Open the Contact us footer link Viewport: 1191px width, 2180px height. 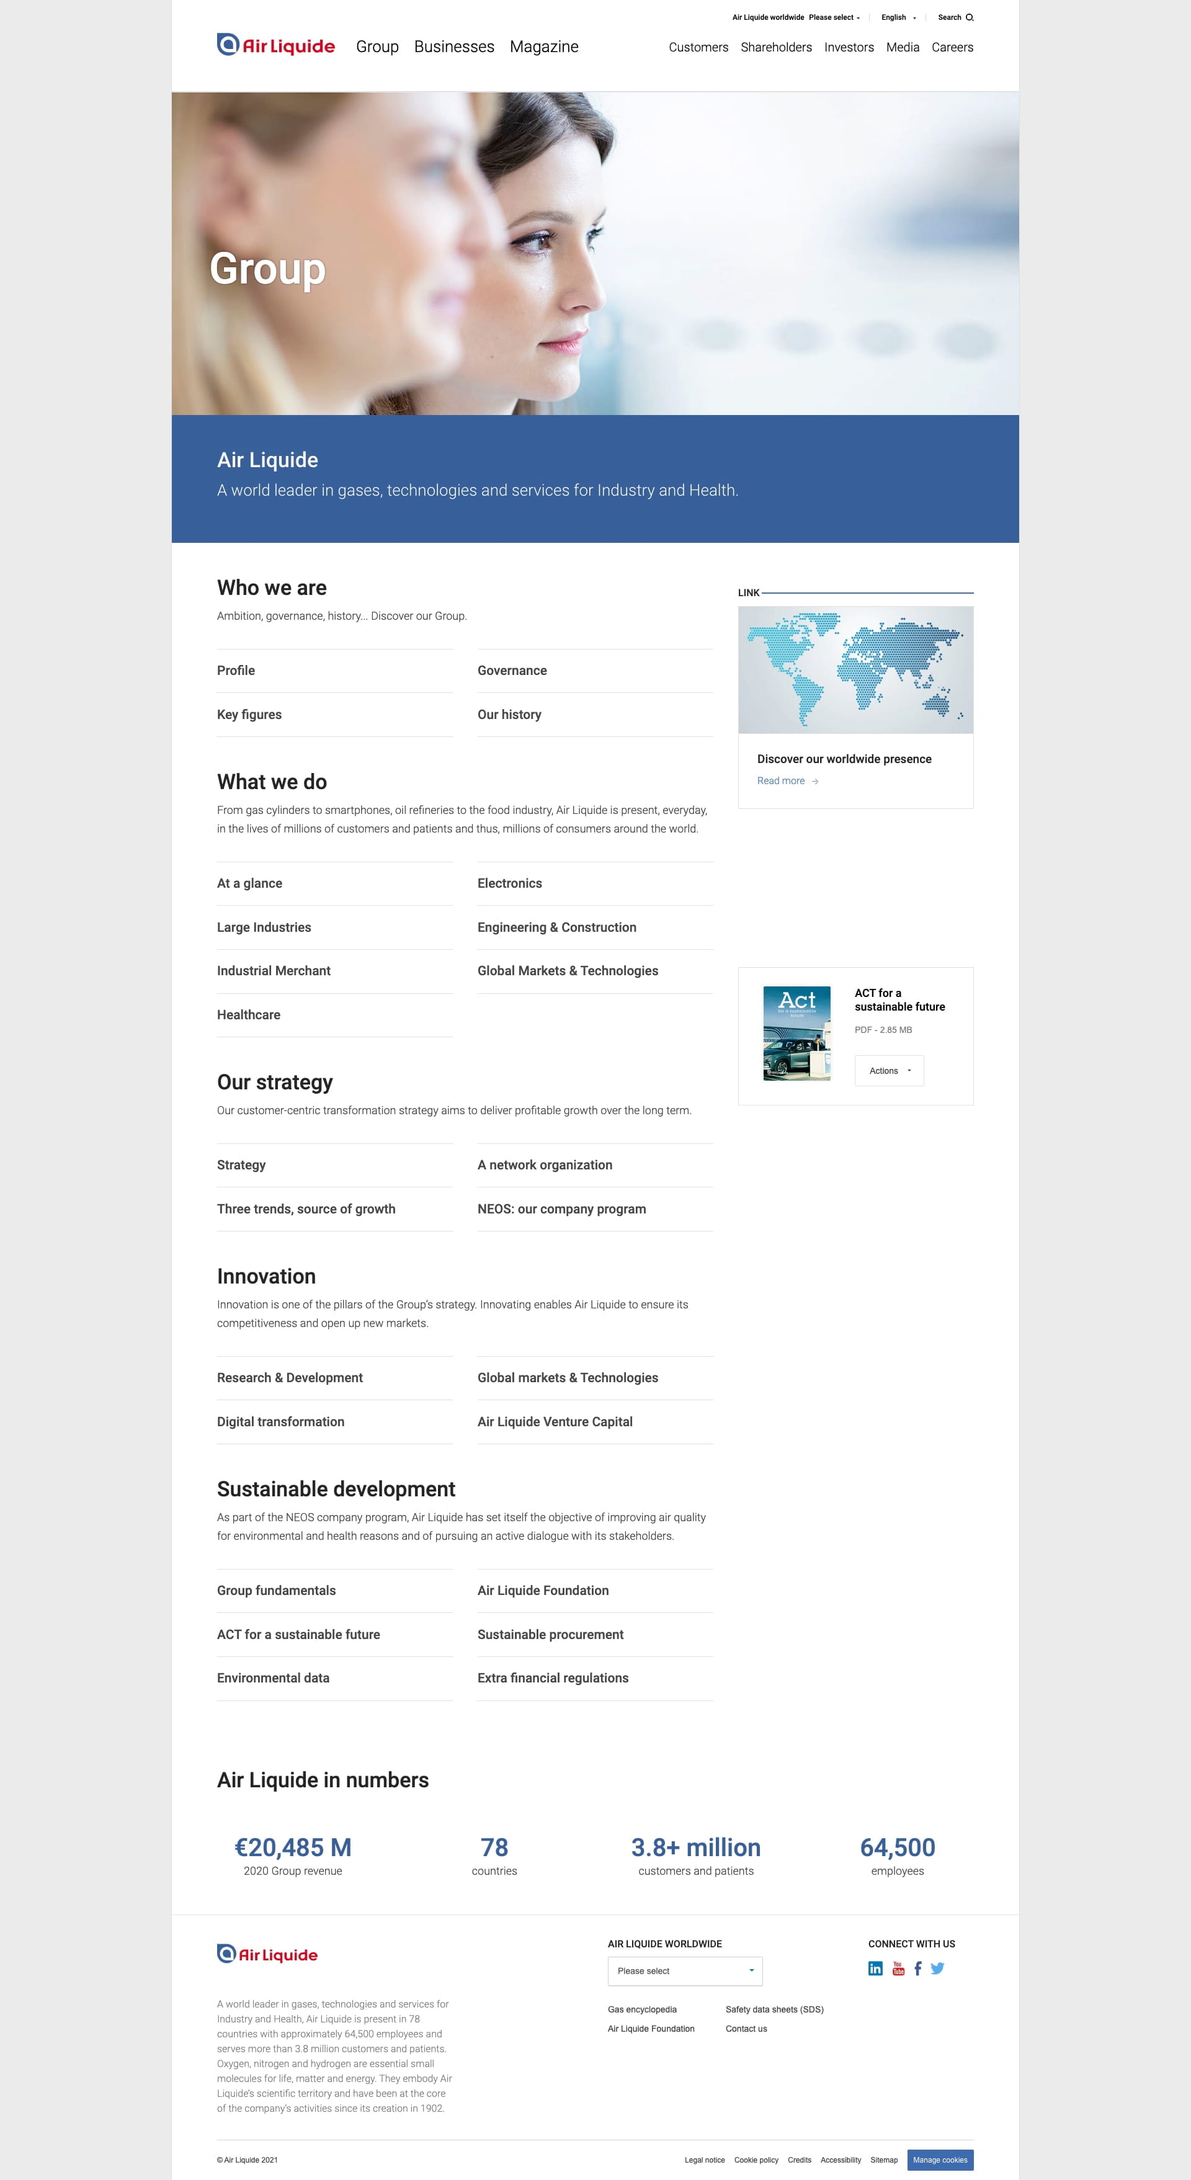pos(746,2029)
